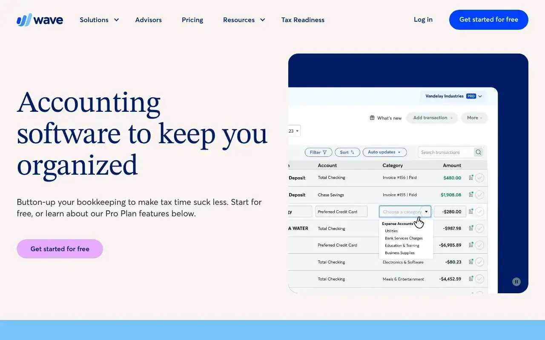Open the Vandelay Industries business switcher

point(453,96)
